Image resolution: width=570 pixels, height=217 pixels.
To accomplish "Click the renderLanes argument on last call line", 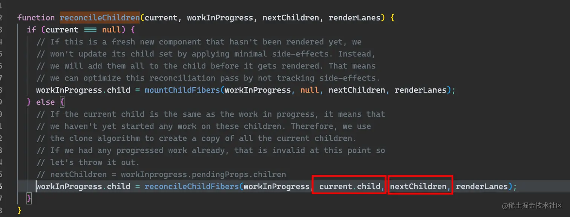I will pyautogui.click(x=482, y=187).
